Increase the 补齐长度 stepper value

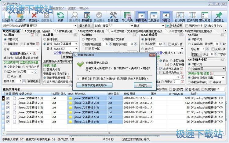point(24,80)
